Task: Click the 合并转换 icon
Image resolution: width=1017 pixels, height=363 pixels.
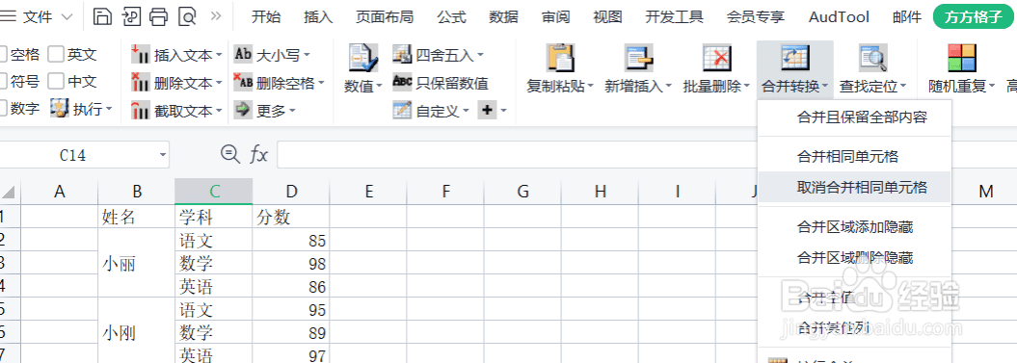Action: coord(794,58)
